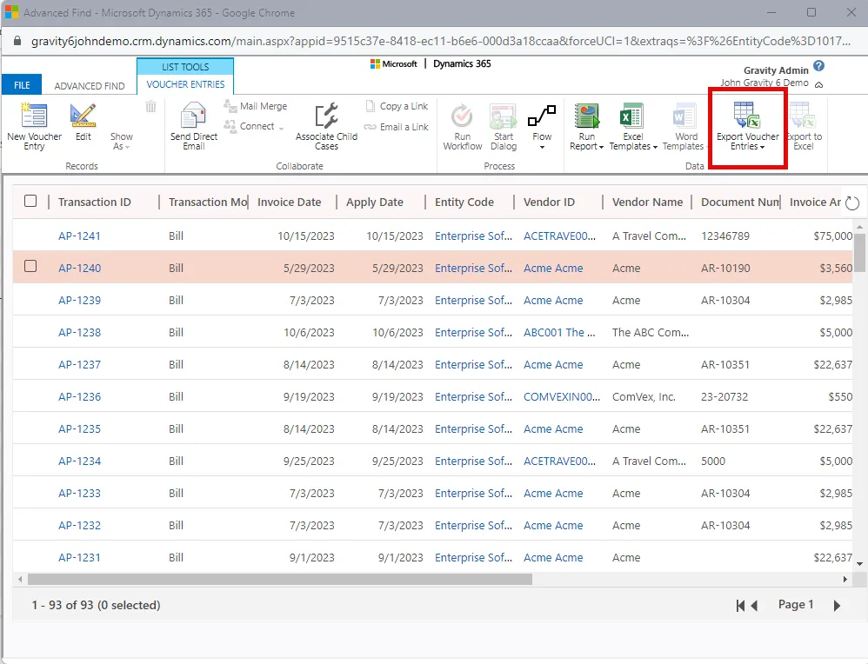This screenshot has width=868, height=664.
Task: Click Copy a Link
Action: pos(397,106)
